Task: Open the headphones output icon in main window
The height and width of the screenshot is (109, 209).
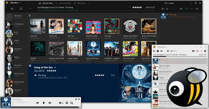Action: [197, 9]
